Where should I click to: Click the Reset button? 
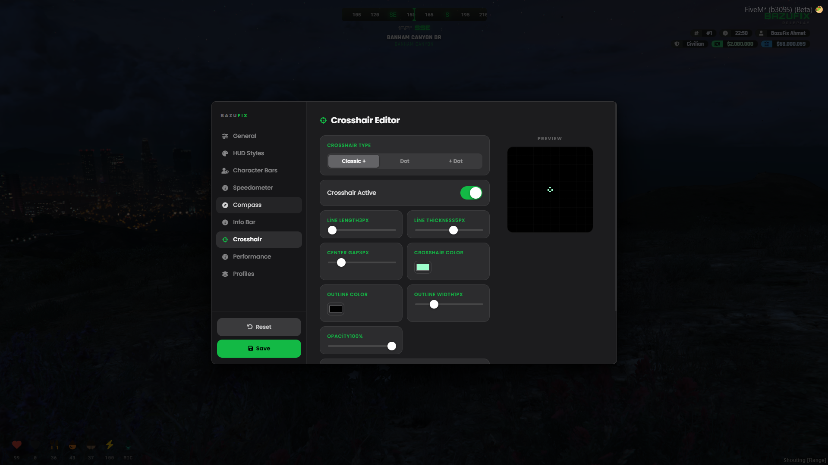point(259,327)
